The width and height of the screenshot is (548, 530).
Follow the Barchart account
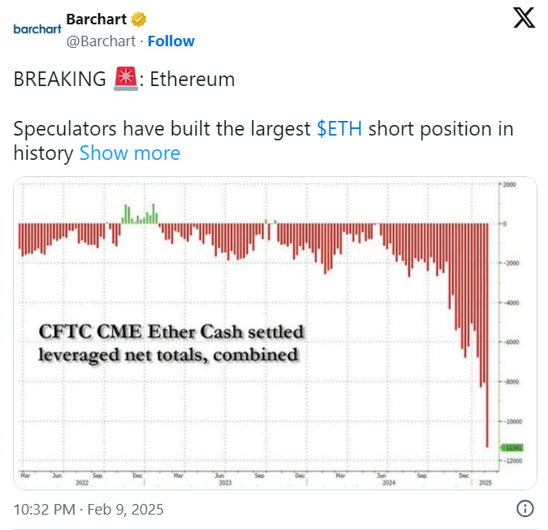171,41
